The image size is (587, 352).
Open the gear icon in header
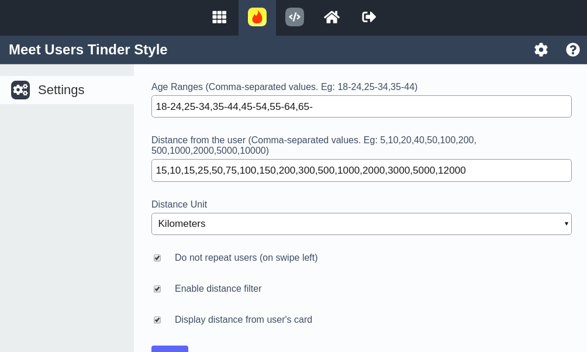click(541, 50)
